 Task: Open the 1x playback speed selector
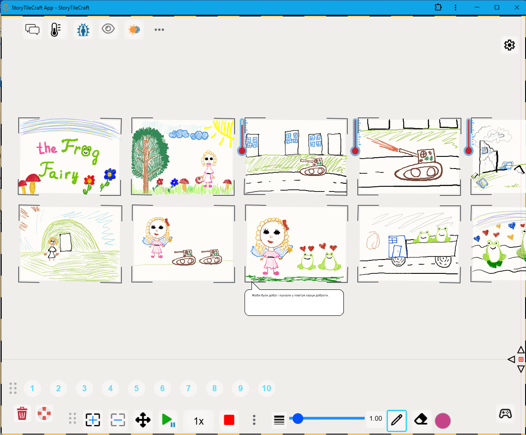[x=199, y=421]
